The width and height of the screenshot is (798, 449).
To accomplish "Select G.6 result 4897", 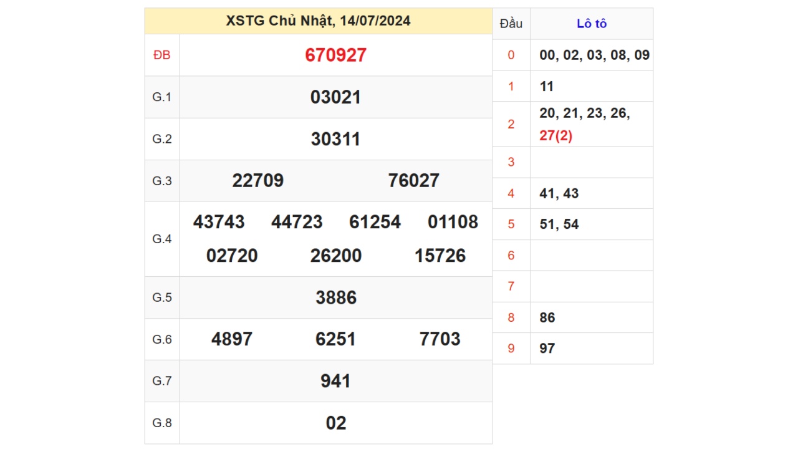I will pos(232,339).
